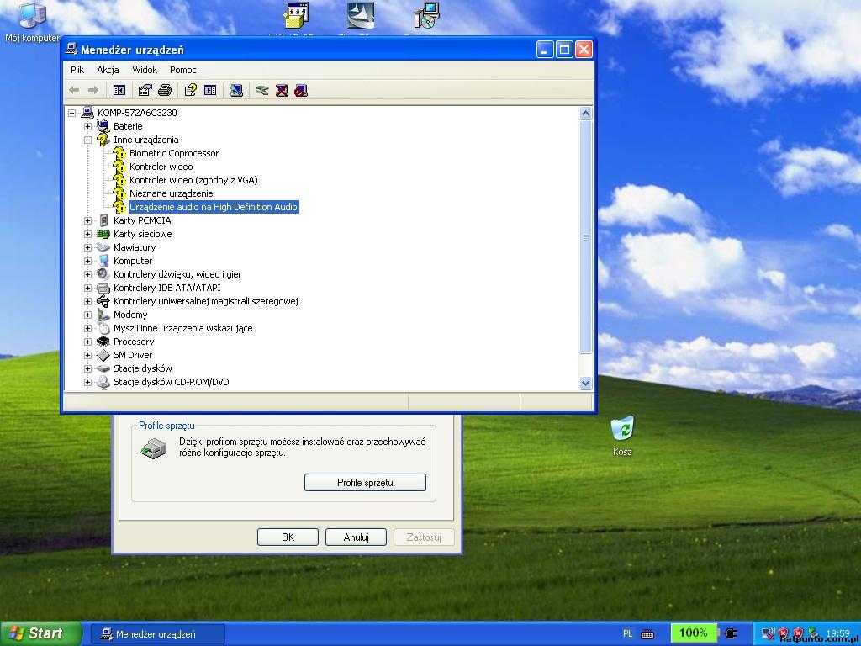Scan for hardware changes using the monitor icon
861x646 pixels.
tap(236, 90)
